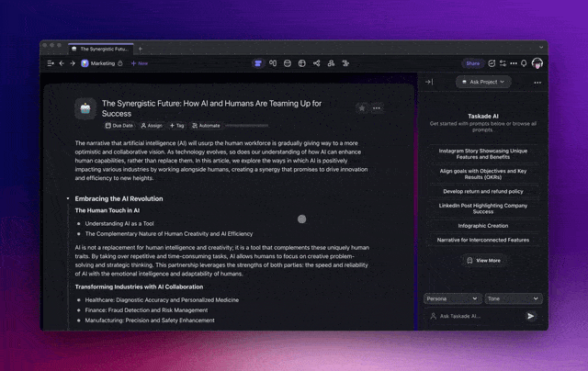Click View More prompts button
Viewport: 588px width, 371px height.
(483, 261)
